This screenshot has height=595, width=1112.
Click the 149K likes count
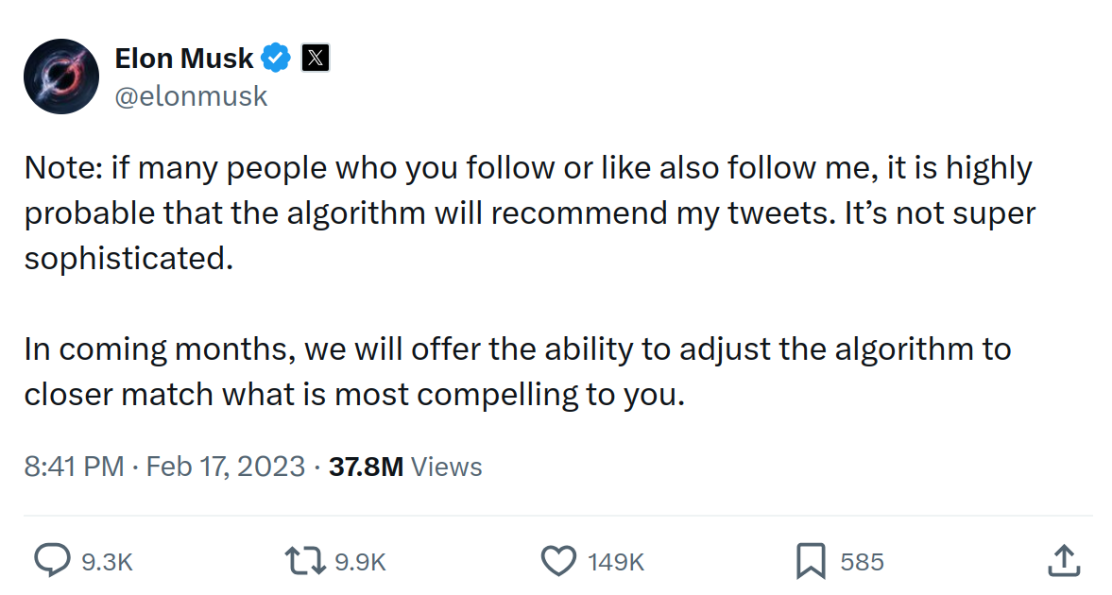616,562
